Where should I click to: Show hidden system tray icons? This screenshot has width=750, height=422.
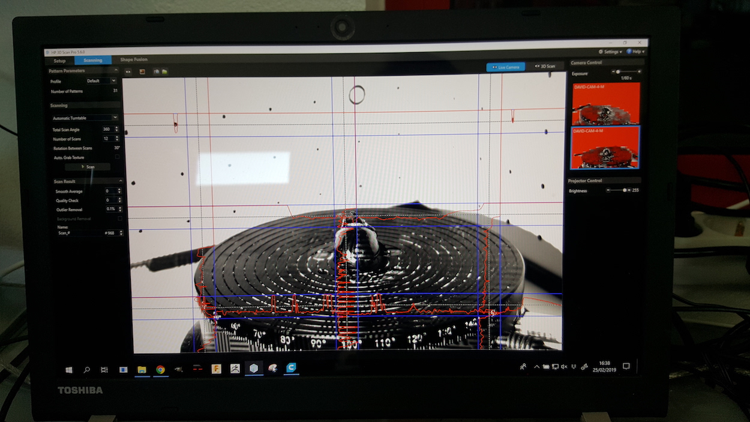(536, 366)
